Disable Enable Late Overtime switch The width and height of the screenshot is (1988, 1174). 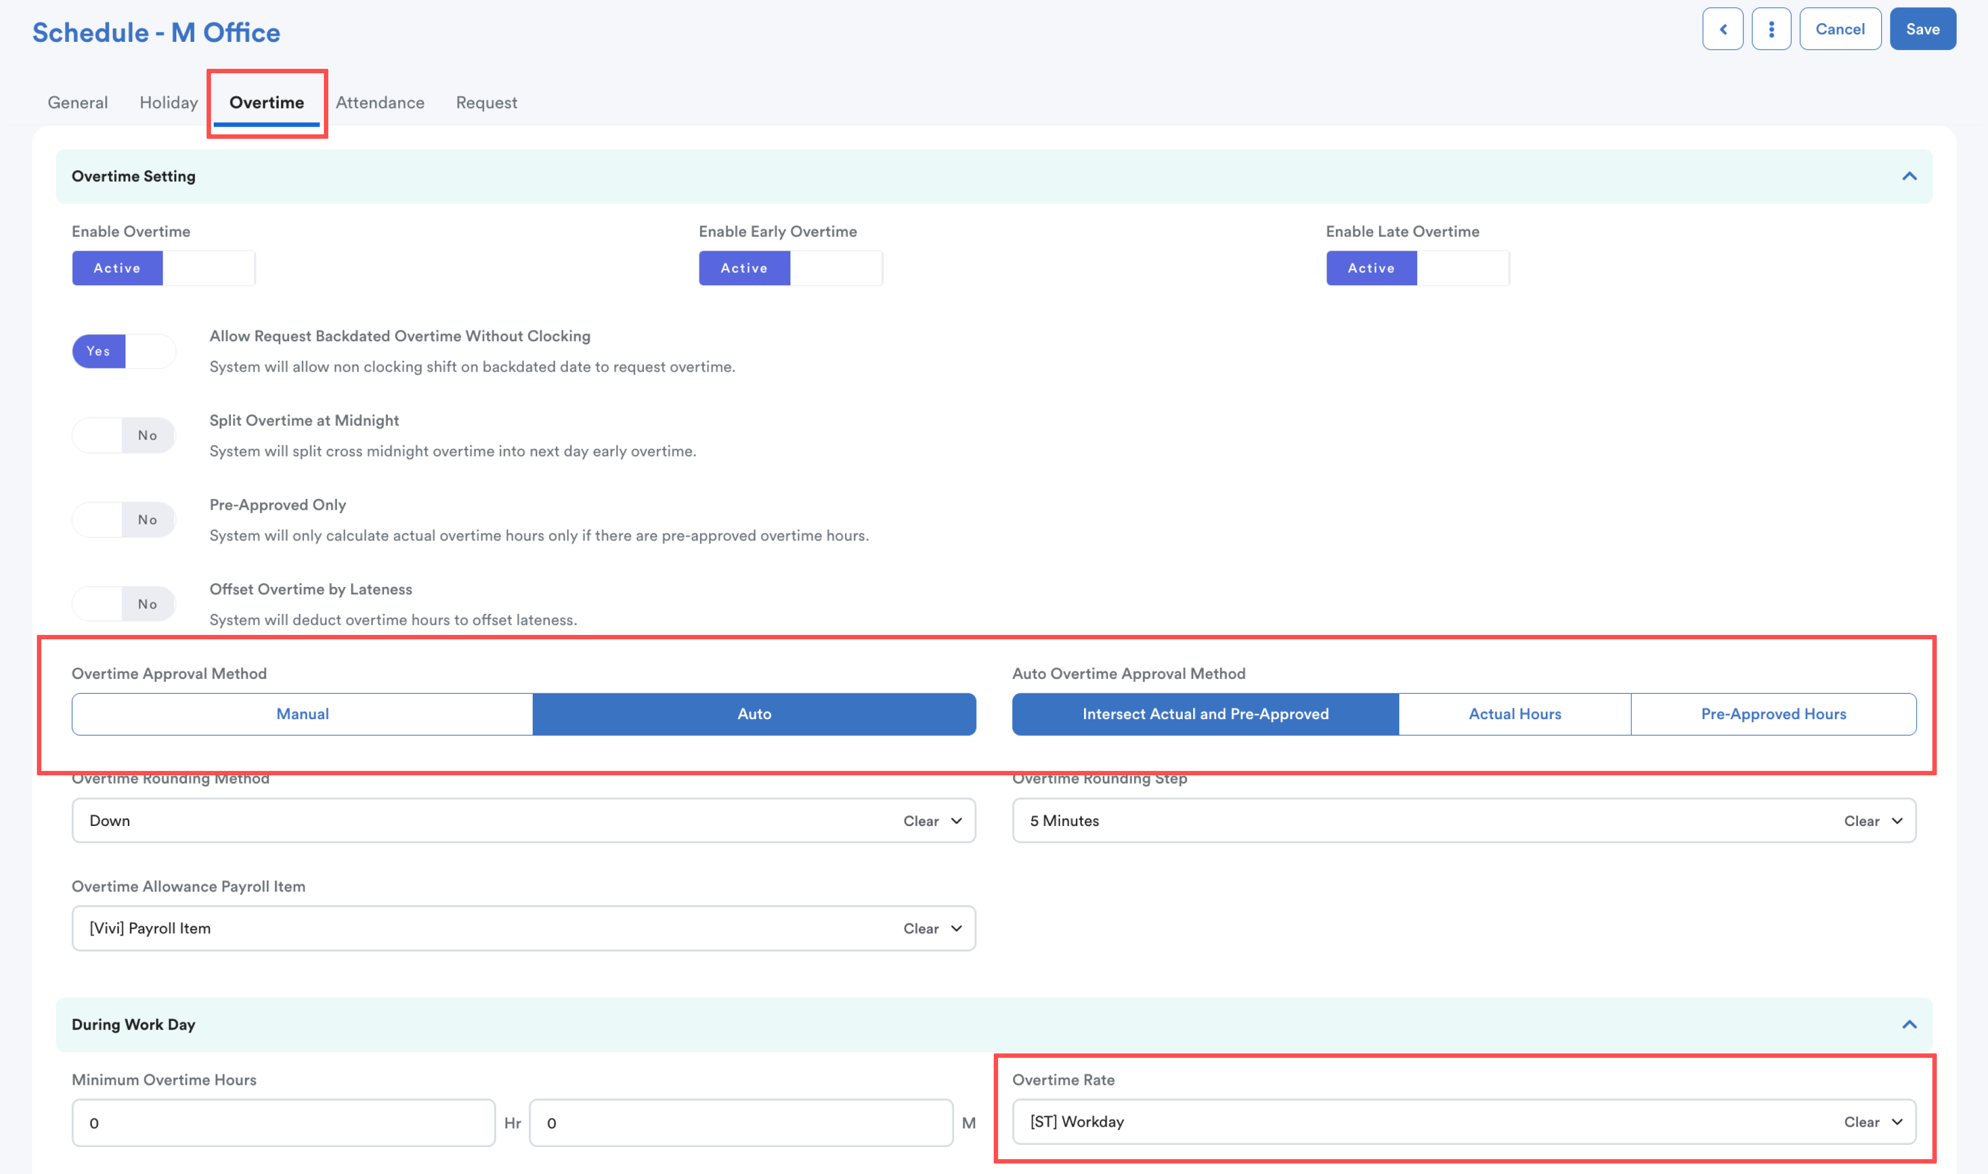tap(1417, 268)
